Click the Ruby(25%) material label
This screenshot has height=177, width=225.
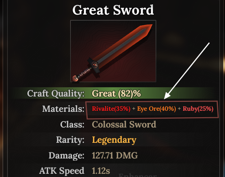point(198,109)
